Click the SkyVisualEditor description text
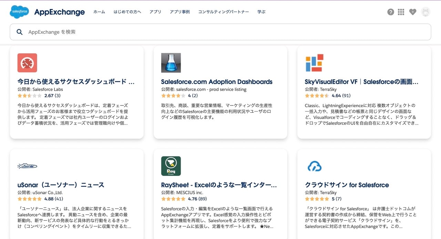The width and height of the screenshot is (441, 239). [x=362, y=114]
